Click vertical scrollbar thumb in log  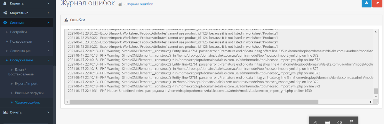376,92
